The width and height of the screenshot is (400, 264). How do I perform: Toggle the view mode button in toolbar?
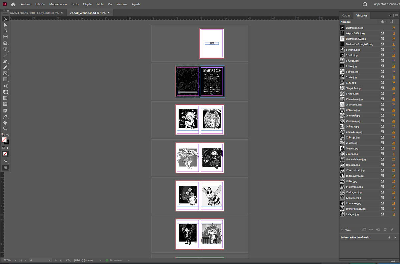coord(5,168)
